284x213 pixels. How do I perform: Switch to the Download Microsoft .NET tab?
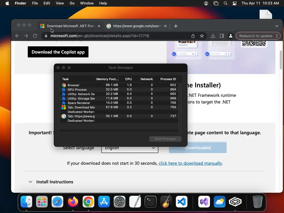71,26
